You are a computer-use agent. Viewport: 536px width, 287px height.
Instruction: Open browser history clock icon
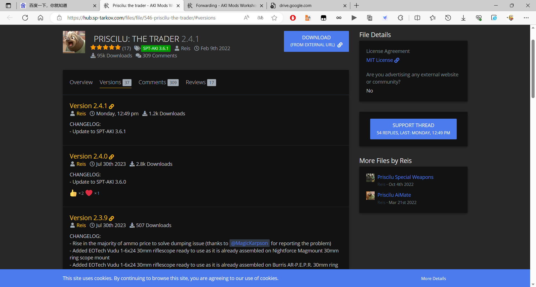[448, 18]
